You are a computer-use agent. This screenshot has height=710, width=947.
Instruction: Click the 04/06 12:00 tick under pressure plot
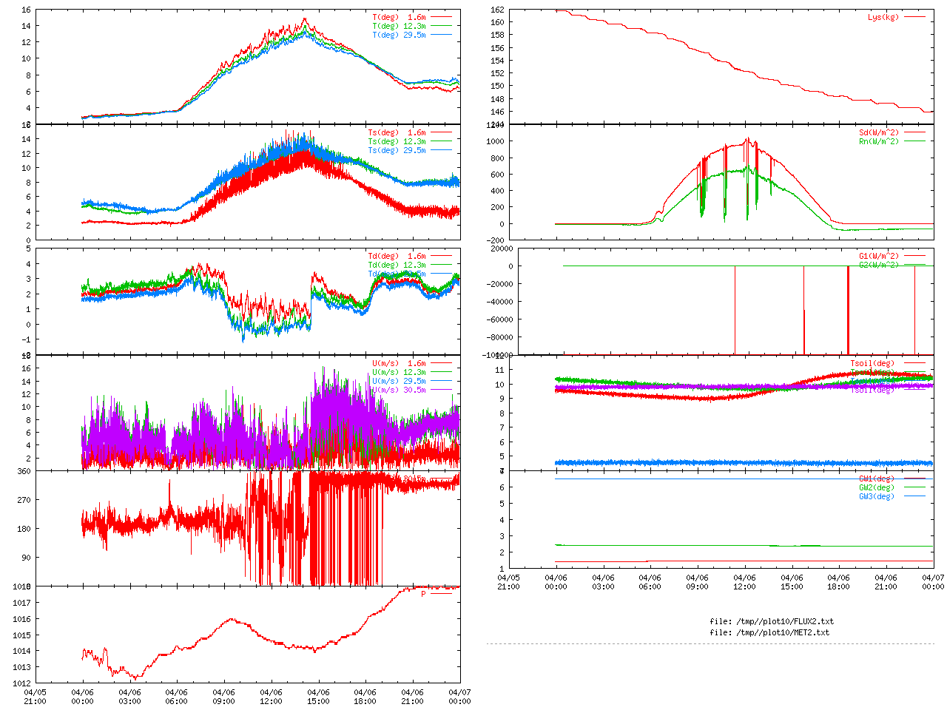[x=271, y=697]
